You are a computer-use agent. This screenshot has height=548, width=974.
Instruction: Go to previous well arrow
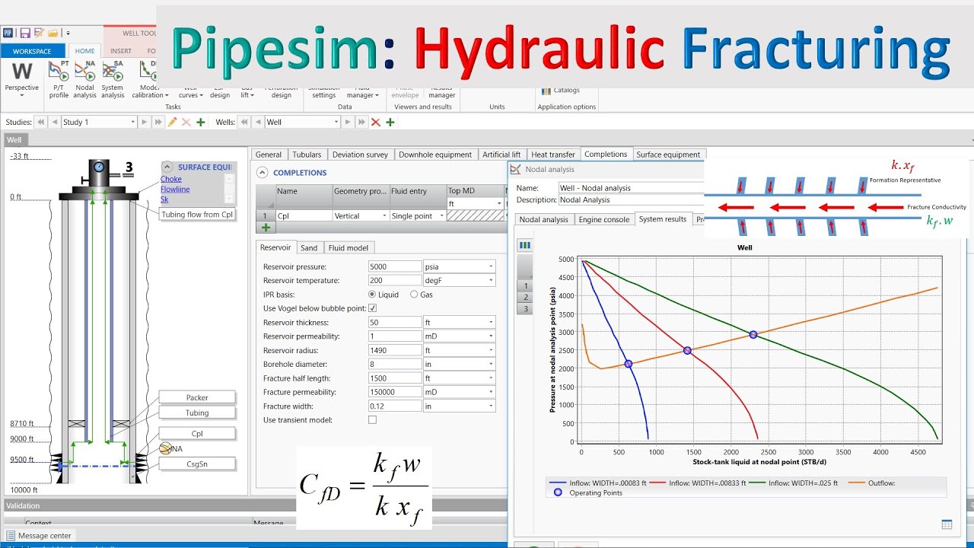point(258,122)
